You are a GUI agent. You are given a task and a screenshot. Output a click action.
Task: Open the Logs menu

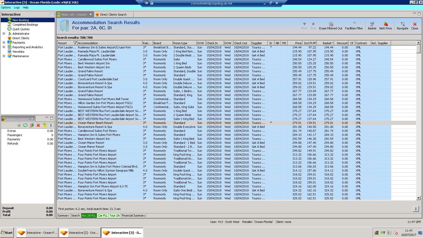pos(17,7)
